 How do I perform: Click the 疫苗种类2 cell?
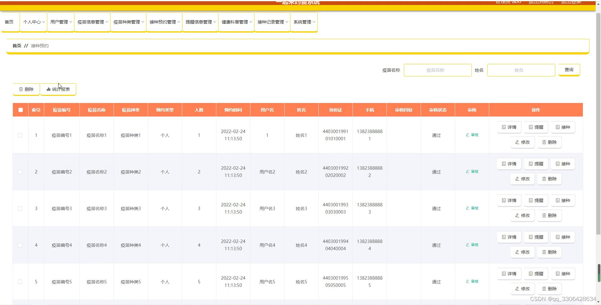pos(131,172)
